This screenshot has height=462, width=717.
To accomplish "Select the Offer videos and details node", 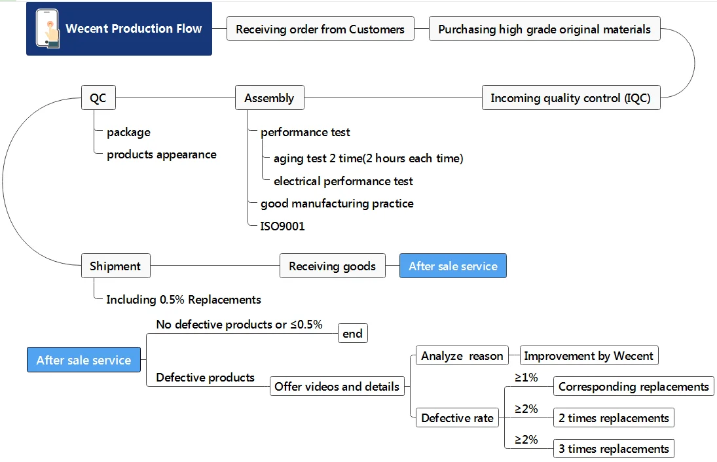I will pos(337,387).
